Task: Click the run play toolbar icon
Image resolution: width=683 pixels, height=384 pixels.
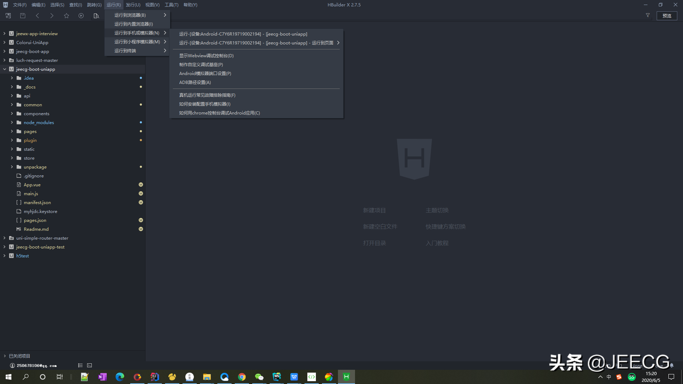Action: [81, 16]
